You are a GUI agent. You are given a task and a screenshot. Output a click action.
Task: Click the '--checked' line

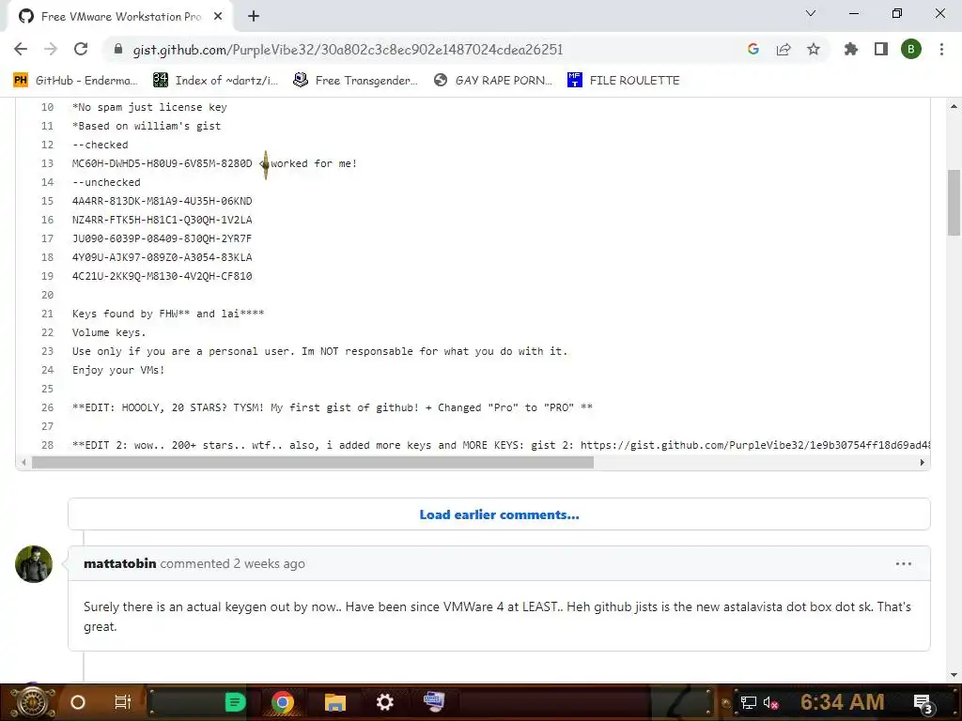tap(100, 145)
